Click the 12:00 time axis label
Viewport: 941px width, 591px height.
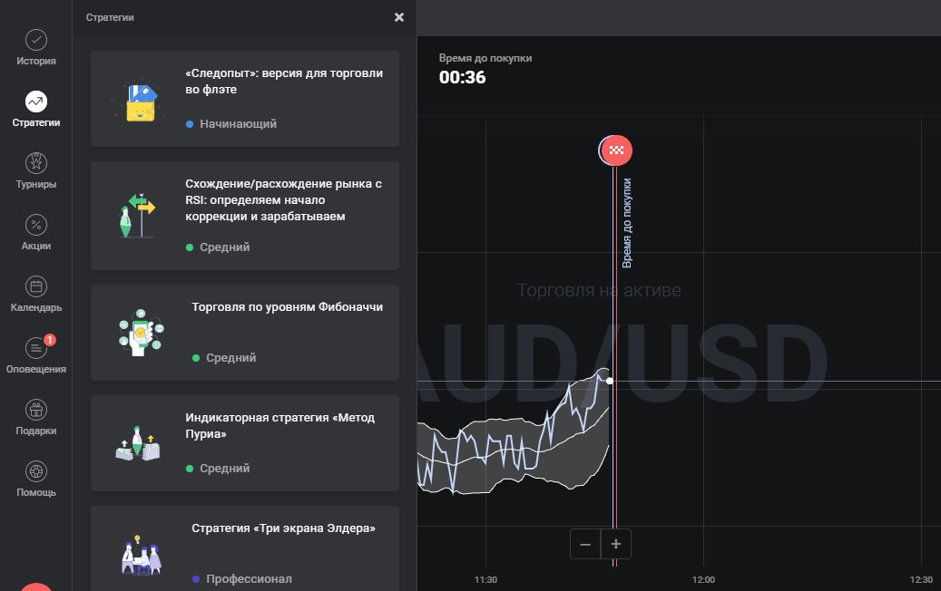[703, 579]
